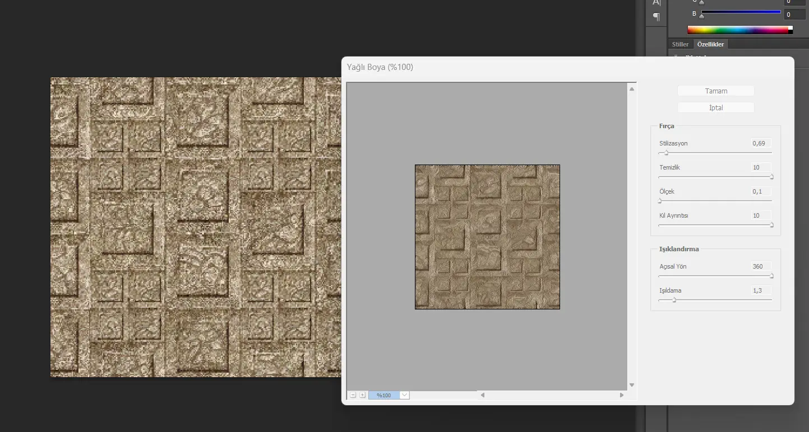Click the preview scroll right arrow
Image resolution: width=809 pixels, height=432 pixels.
(x=621, y=395)
